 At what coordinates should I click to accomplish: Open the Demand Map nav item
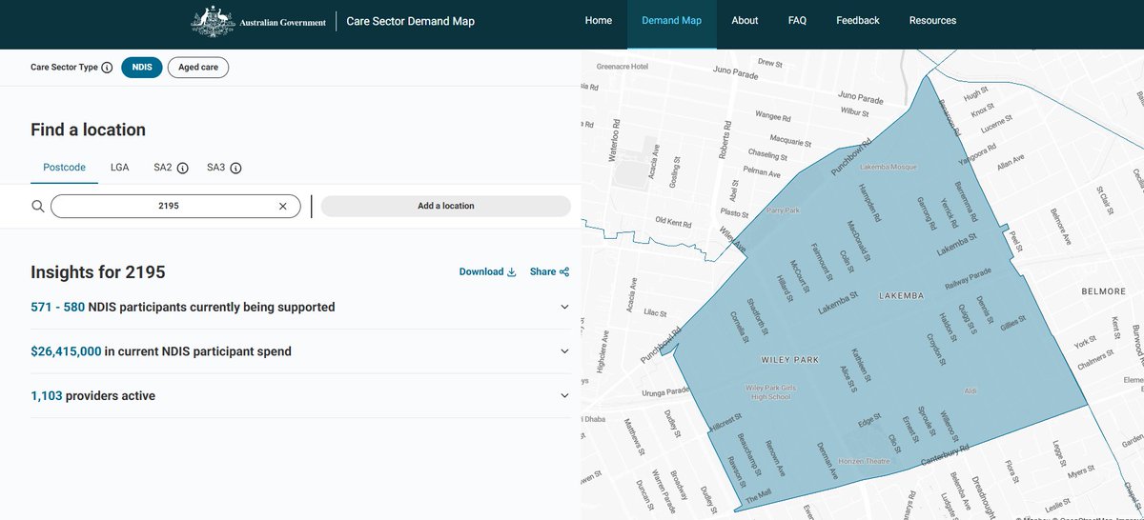pos(672,21)
